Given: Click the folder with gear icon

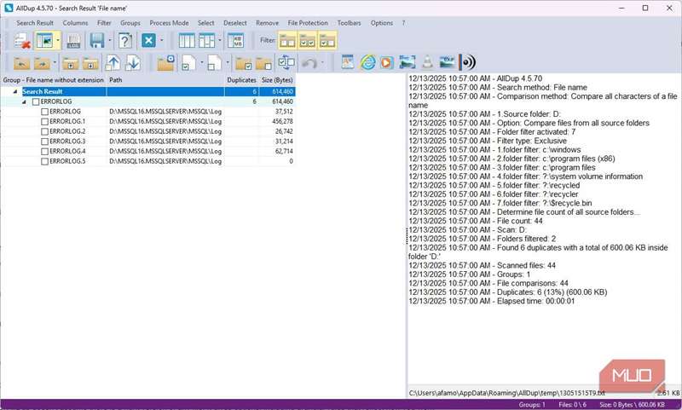Looking at the screenshot, I should coord(165,63).
